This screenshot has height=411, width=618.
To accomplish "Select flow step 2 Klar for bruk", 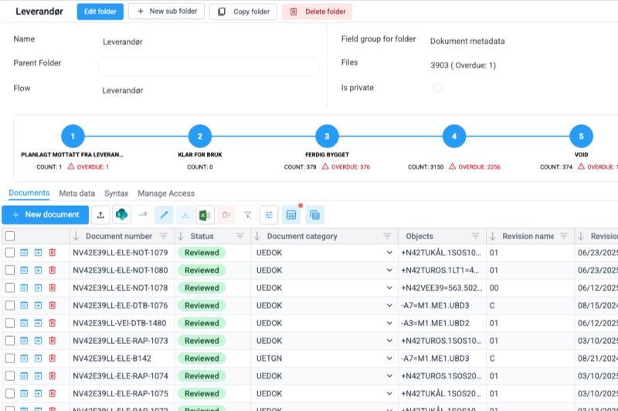I will click(200, 136).
